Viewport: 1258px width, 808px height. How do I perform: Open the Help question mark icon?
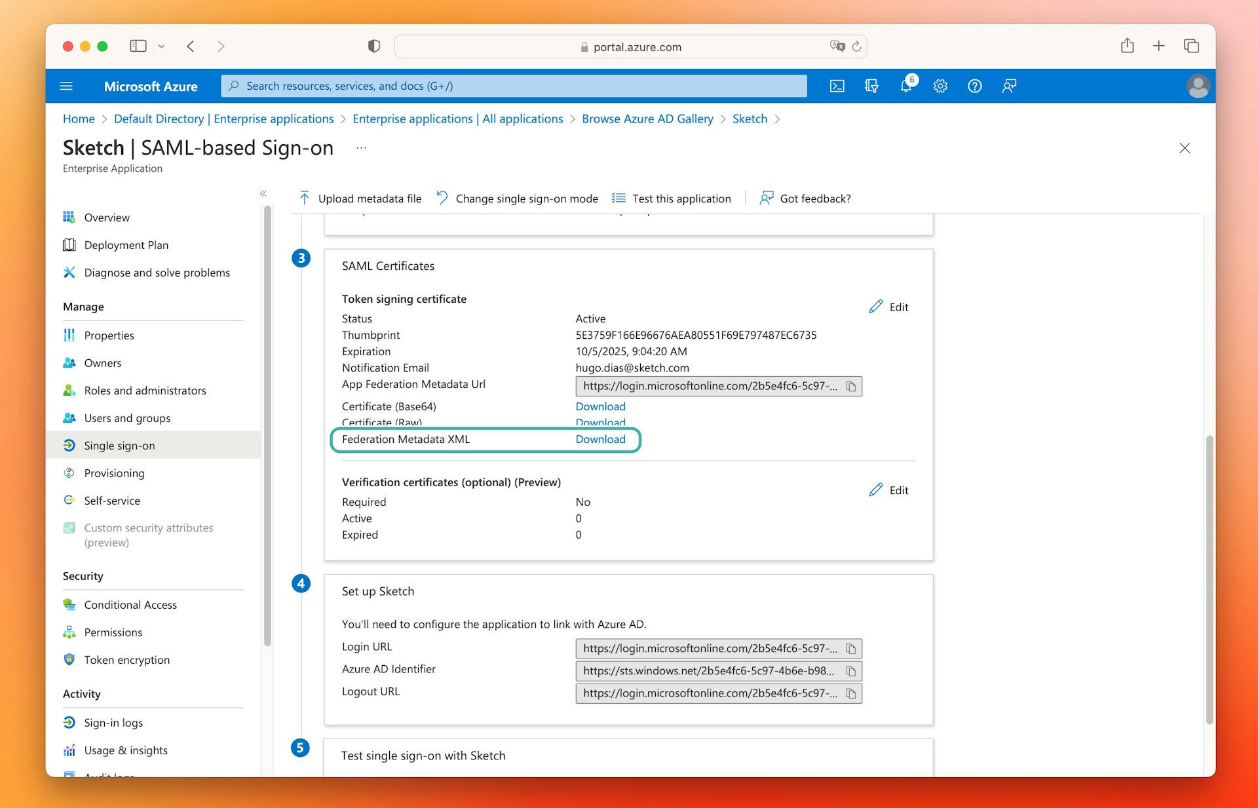coord(975,86)
